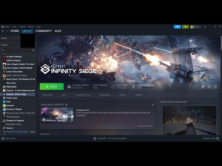The width and height of the screenshot is (222, 166).
Task: Open game settings gear icon
Action: [203, 86]
